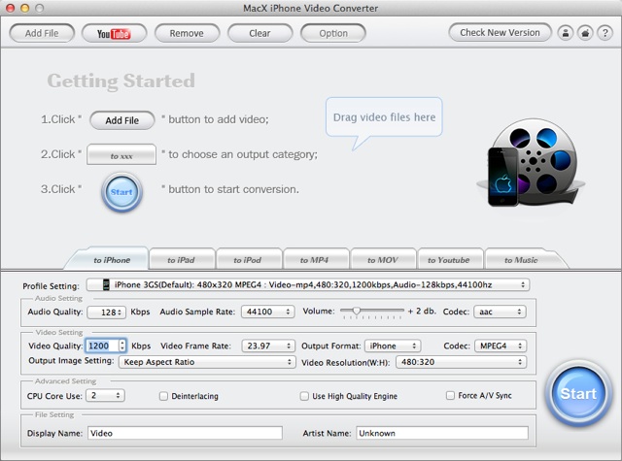Click the YouTube download button

114,33
